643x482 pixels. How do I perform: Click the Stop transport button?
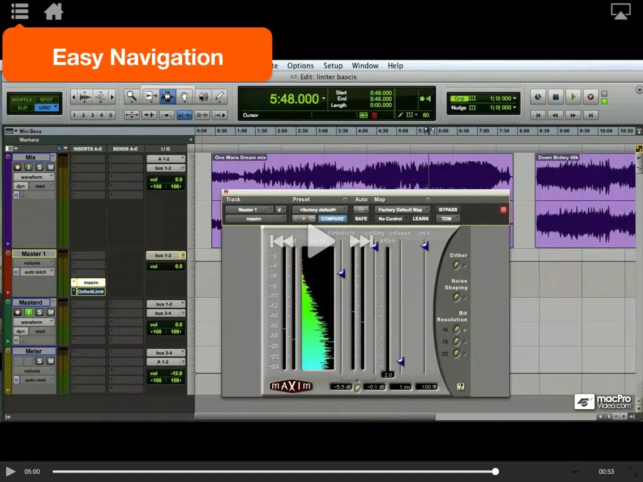click(x=556, y=97)
